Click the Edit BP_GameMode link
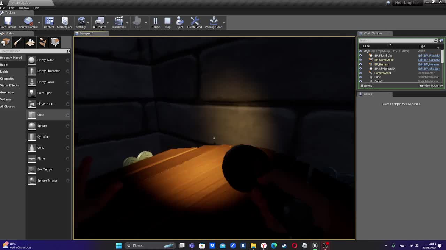 (429, 60)
